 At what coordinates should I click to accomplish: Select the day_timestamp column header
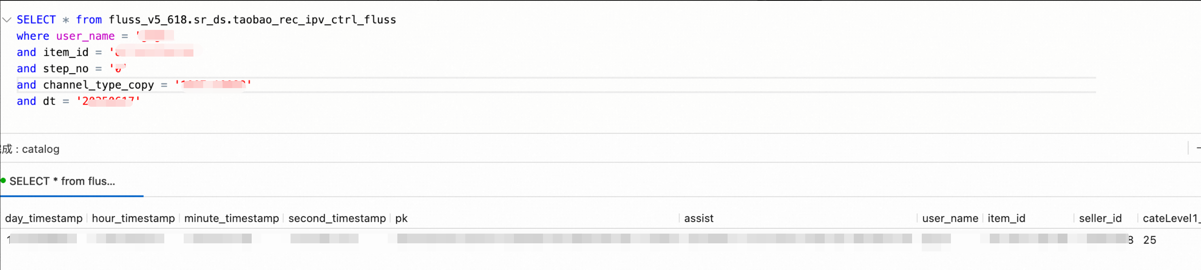coord(43,218)
